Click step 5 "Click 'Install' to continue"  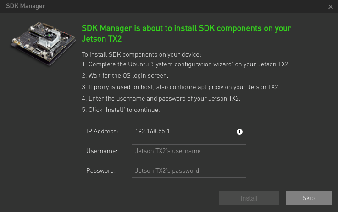(121, 110)
